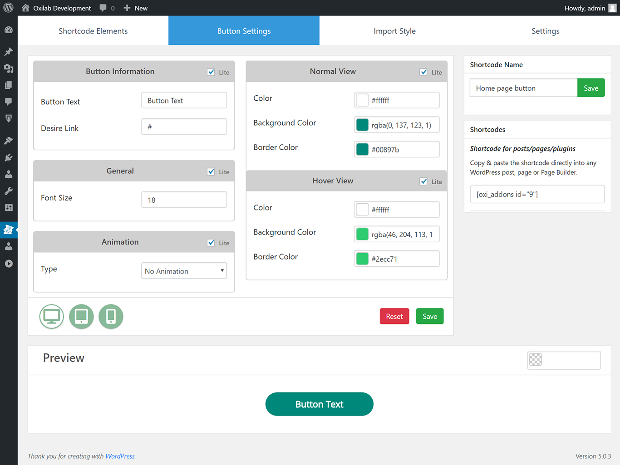Click the Desire Link input field
This screenshot has width=620, height=465.
tap(184, 127)
